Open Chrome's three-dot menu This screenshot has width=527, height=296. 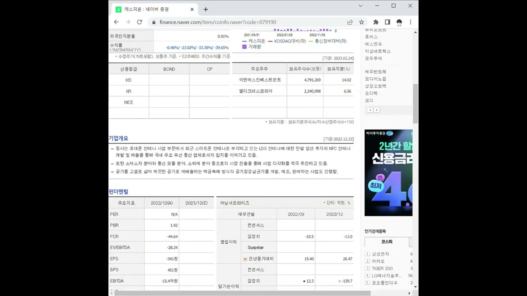(x=410, y=22)
